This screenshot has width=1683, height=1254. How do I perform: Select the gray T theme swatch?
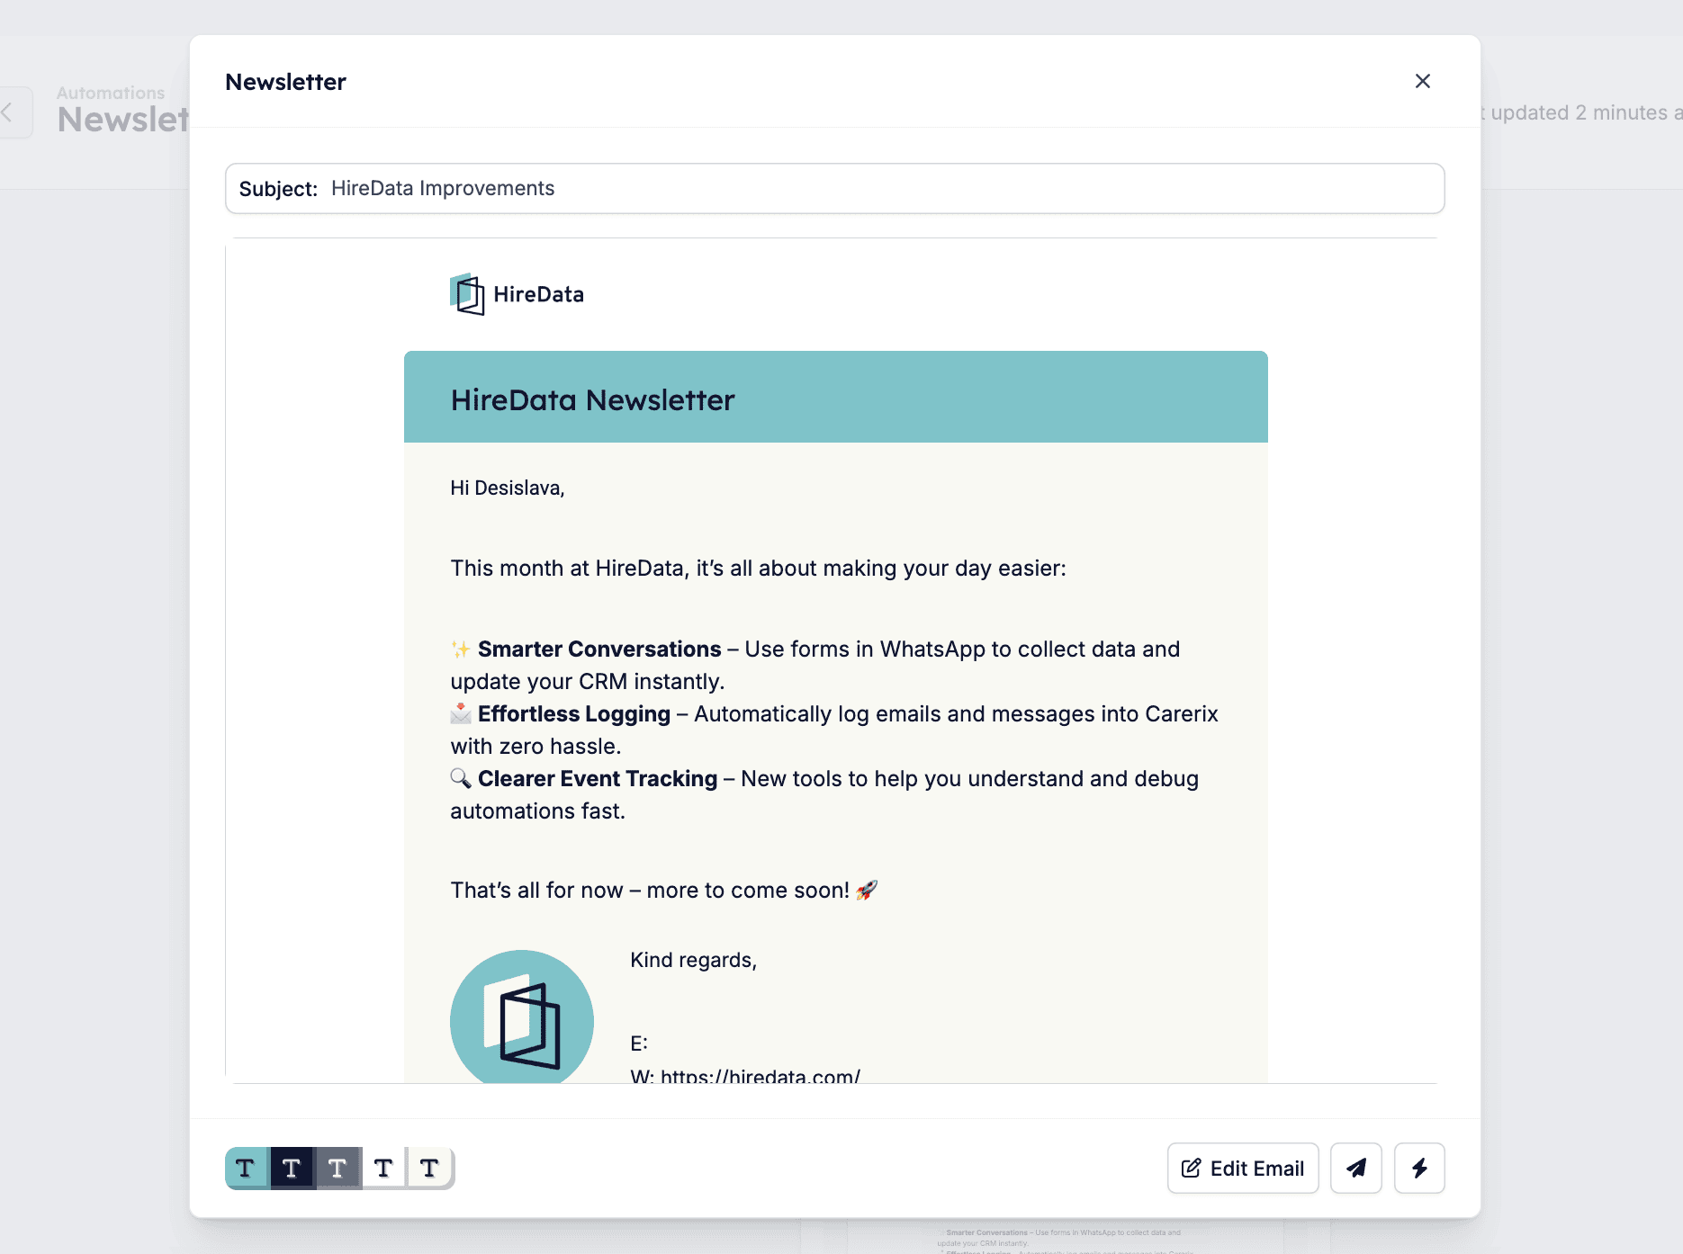point(337,1168)
